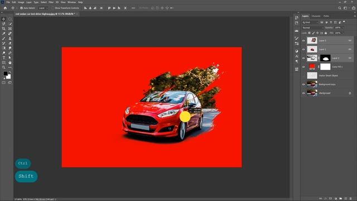357x201 pixels.
Task: Click the Opacity value field
Action: point(337,27)
